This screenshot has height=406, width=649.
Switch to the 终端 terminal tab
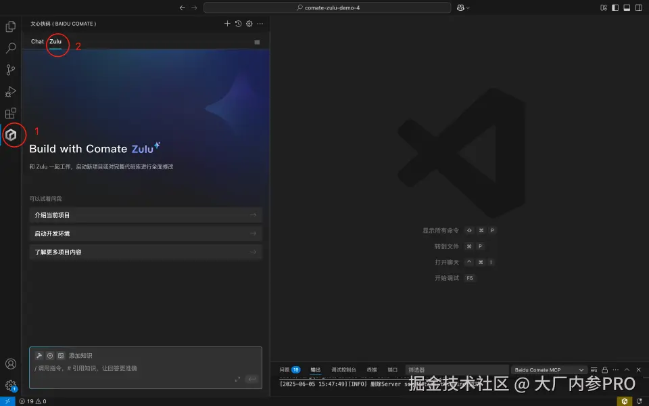pyautogui.click(x=371, y=369)
